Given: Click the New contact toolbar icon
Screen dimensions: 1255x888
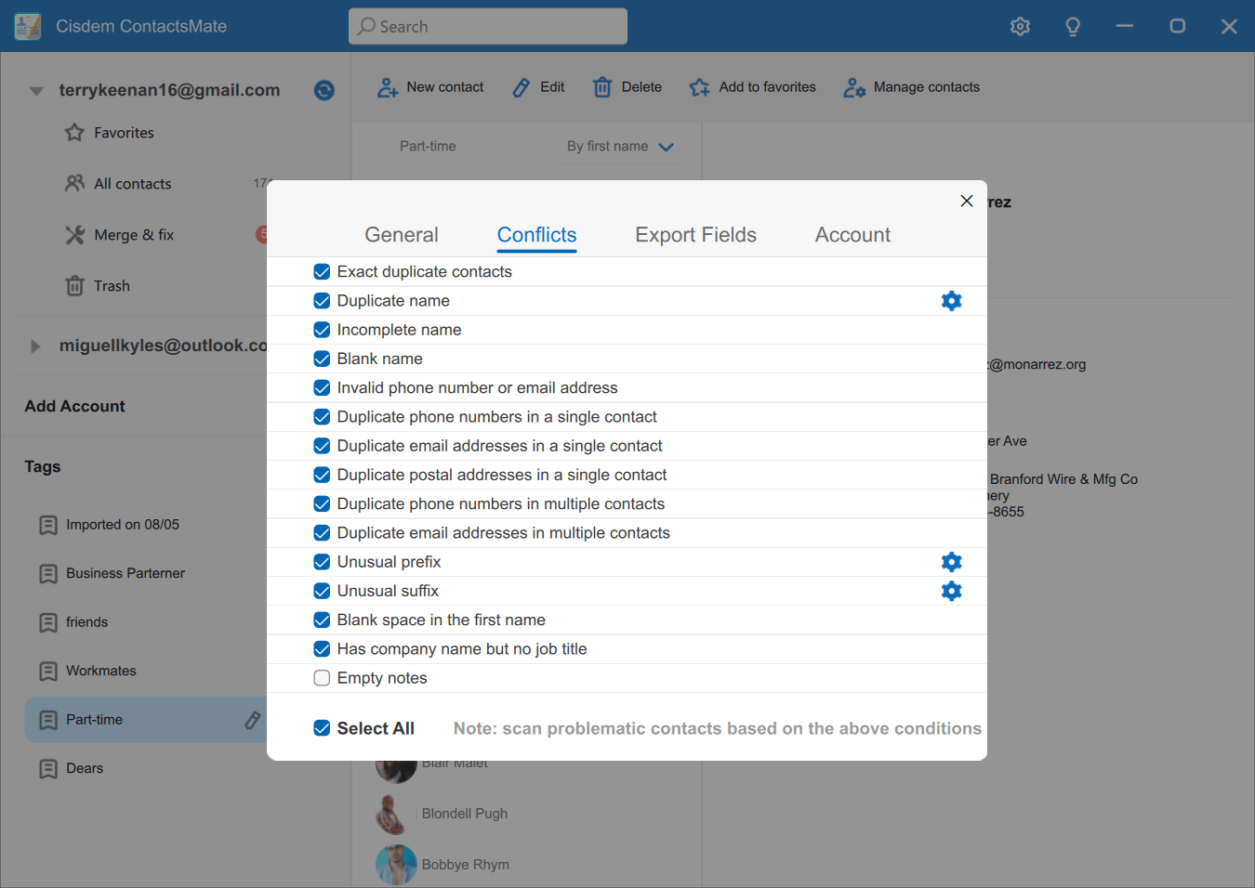Looking at the screenshot, I should point(388,87).
